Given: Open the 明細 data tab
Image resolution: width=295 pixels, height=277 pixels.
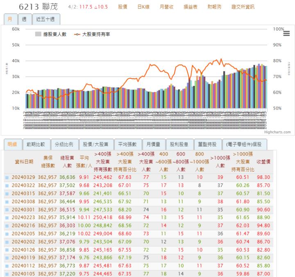Looking at the screenshot, I should pyautogui.click(x=13, y=144).
